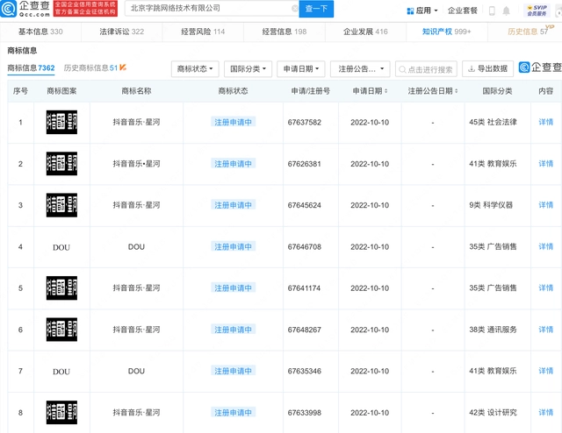The width and height of the screenshot is (562, 433).
Task: Switch to 知识产权 tab
Action: [447, 32]
